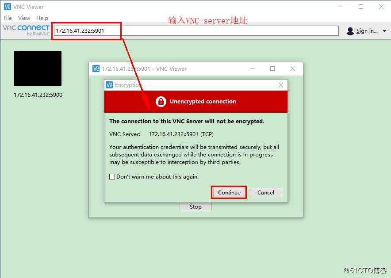Click the Unencrypted connection banner text
Screen dimensions: 391x278
203,101
